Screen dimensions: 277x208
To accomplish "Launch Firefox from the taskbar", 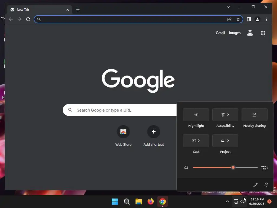I will tap(150, 201).
